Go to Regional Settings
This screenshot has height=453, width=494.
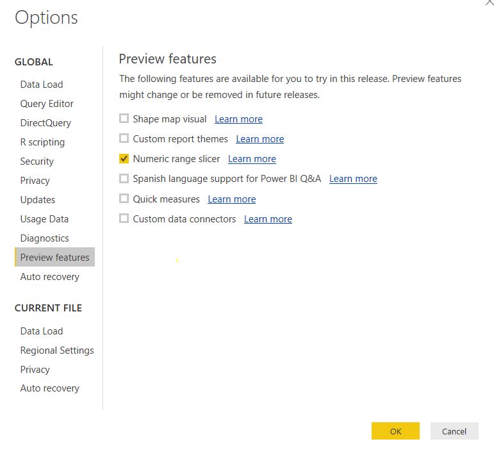pyautogui.click(x=57, y=350)
